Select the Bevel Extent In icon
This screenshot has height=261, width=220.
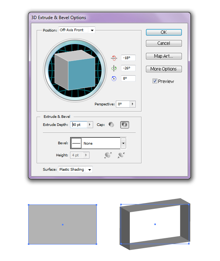[121, 155]
